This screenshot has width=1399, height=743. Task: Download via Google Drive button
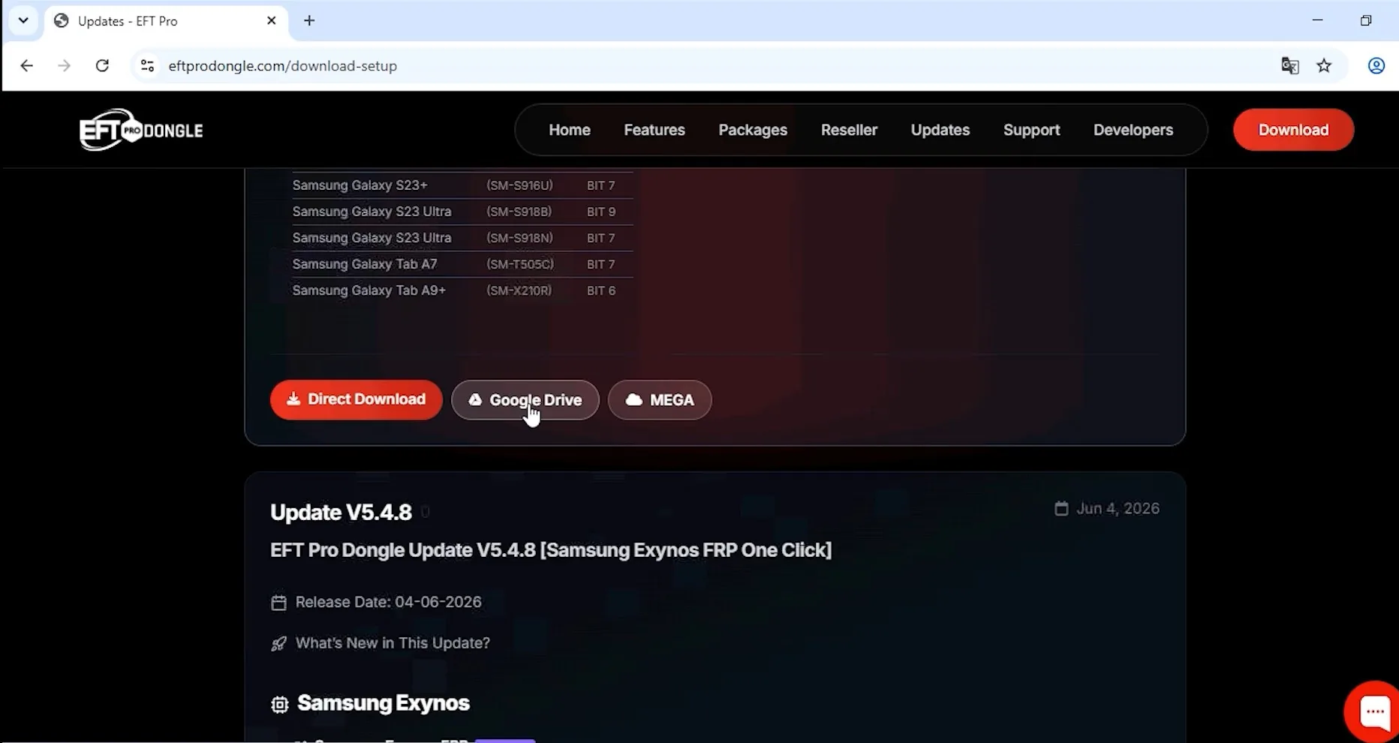pyautogui.click(x=525, y=400)
